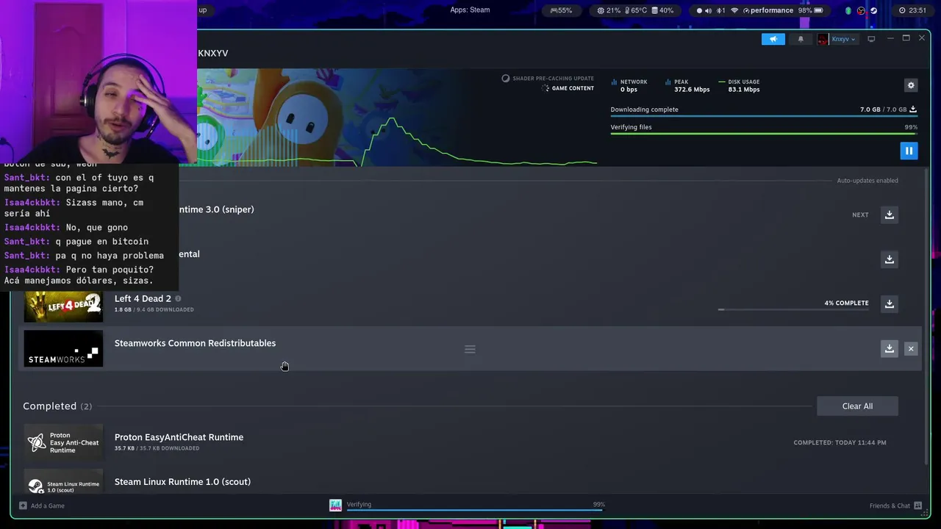Open the Wi-Fi network icon in top bar
Screen dimensions: 941x529
(x=734, y=10)
